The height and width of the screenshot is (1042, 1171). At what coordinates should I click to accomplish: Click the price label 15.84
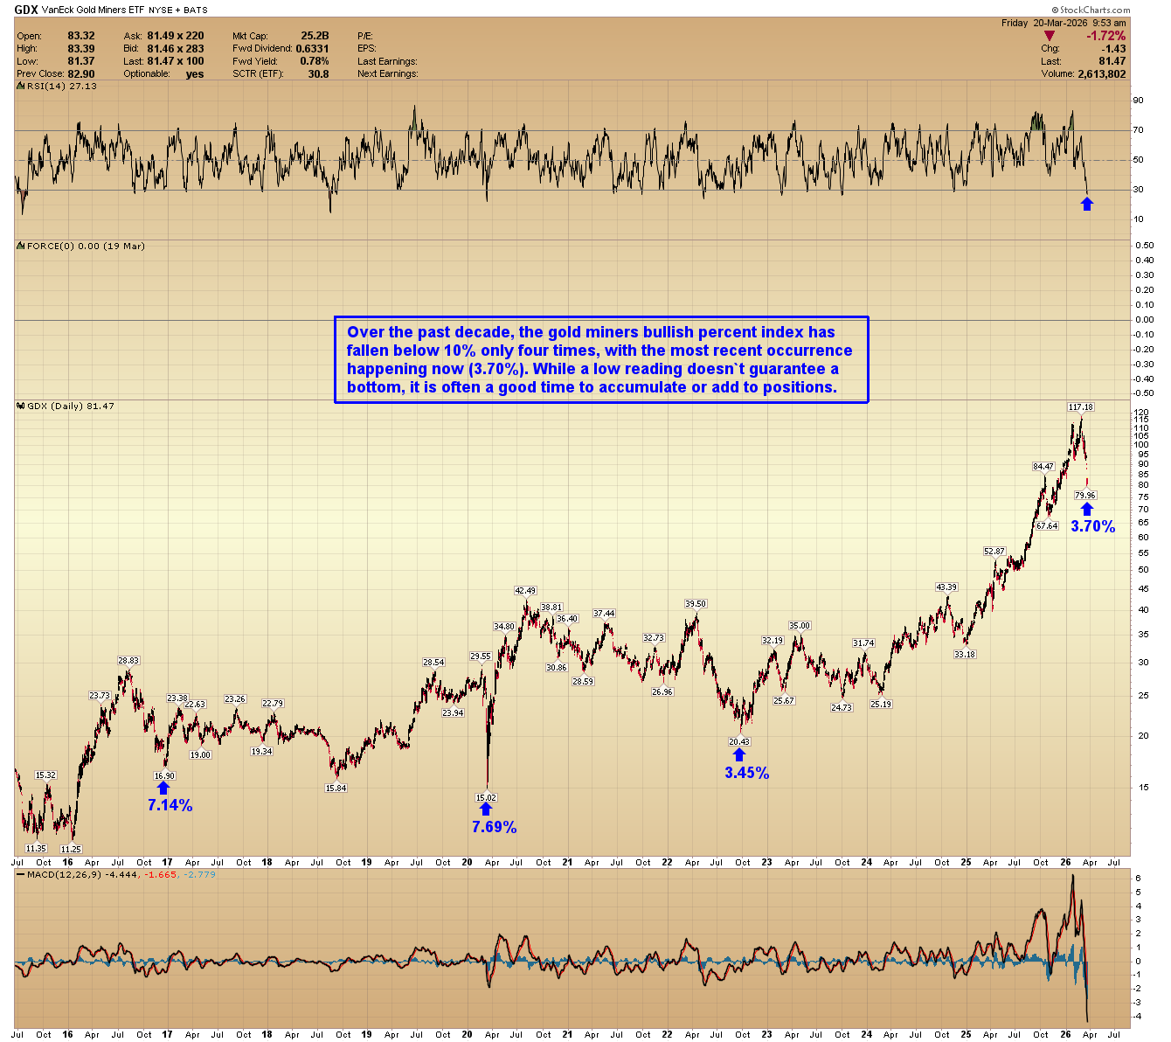click(336, 788)
